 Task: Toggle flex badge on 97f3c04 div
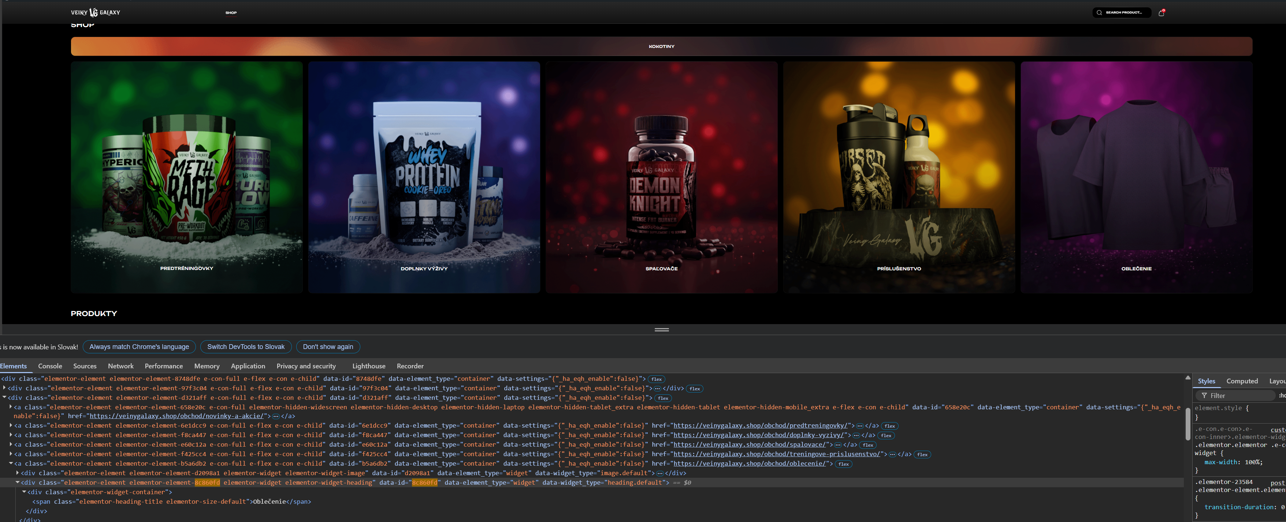pyautogui.click(x=694, y=389)
